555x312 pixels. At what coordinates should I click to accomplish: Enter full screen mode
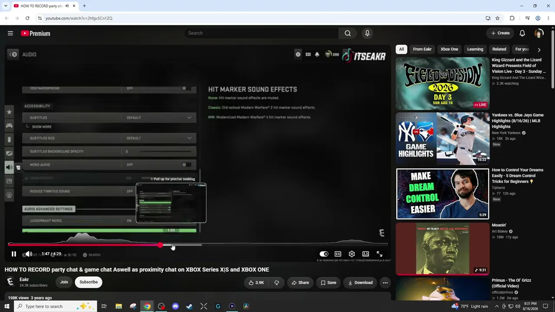[x=379, y=254]
